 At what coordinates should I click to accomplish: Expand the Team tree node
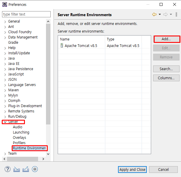click(x=5, y=154)
